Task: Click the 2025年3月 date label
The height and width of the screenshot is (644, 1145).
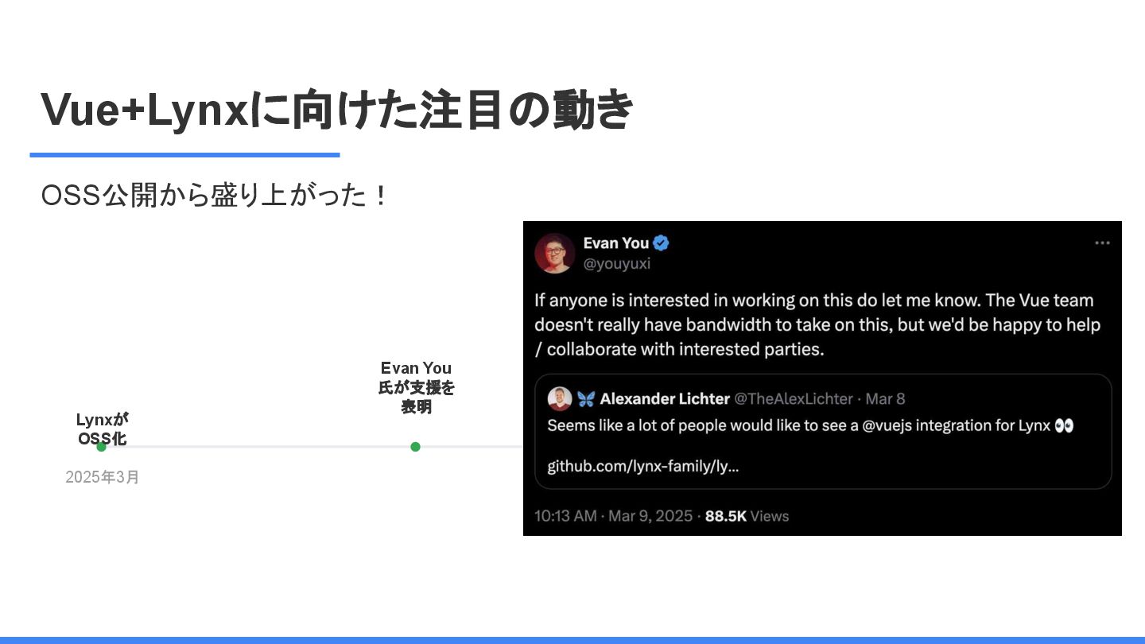Action: [x=103, y=477]
